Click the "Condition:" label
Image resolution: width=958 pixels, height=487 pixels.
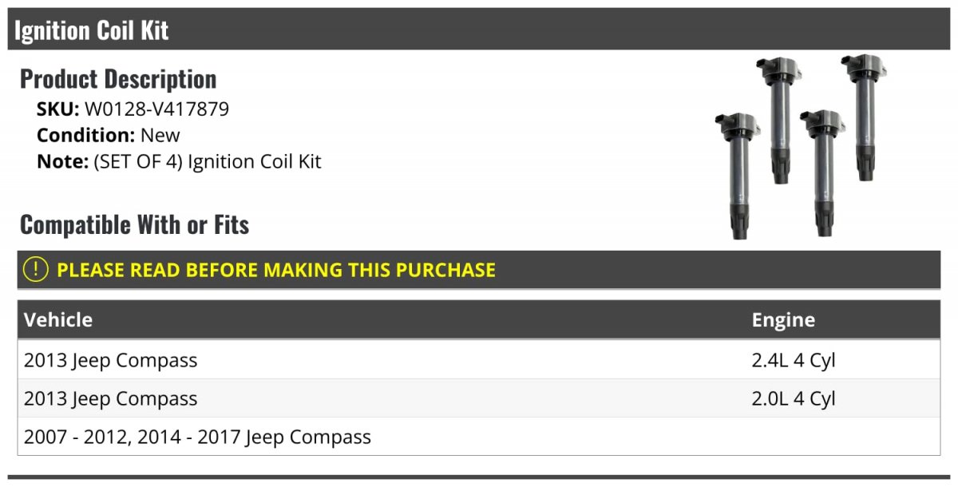tap(86, 135)
